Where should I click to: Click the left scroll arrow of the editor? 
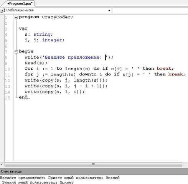(2, 164)
